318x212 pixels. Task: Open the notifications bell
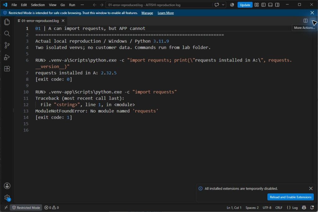312,208
